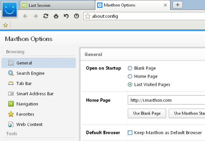Screen dimensions: 205x141
Task: Click the star icon in the address bar
Action: coord(87,16)
